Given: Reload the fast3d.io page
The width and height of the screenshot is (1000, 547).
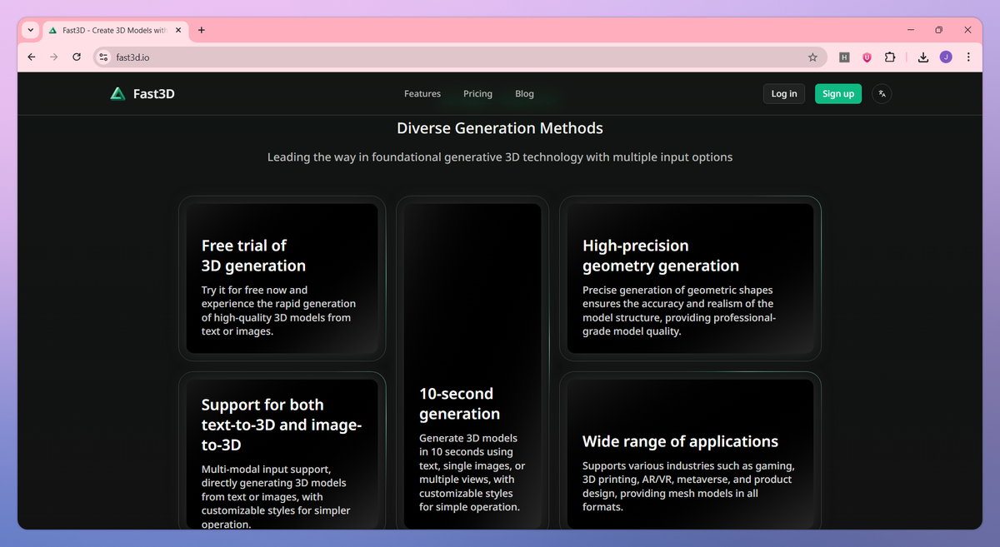Looking at the screenshot, I should 77,57.
